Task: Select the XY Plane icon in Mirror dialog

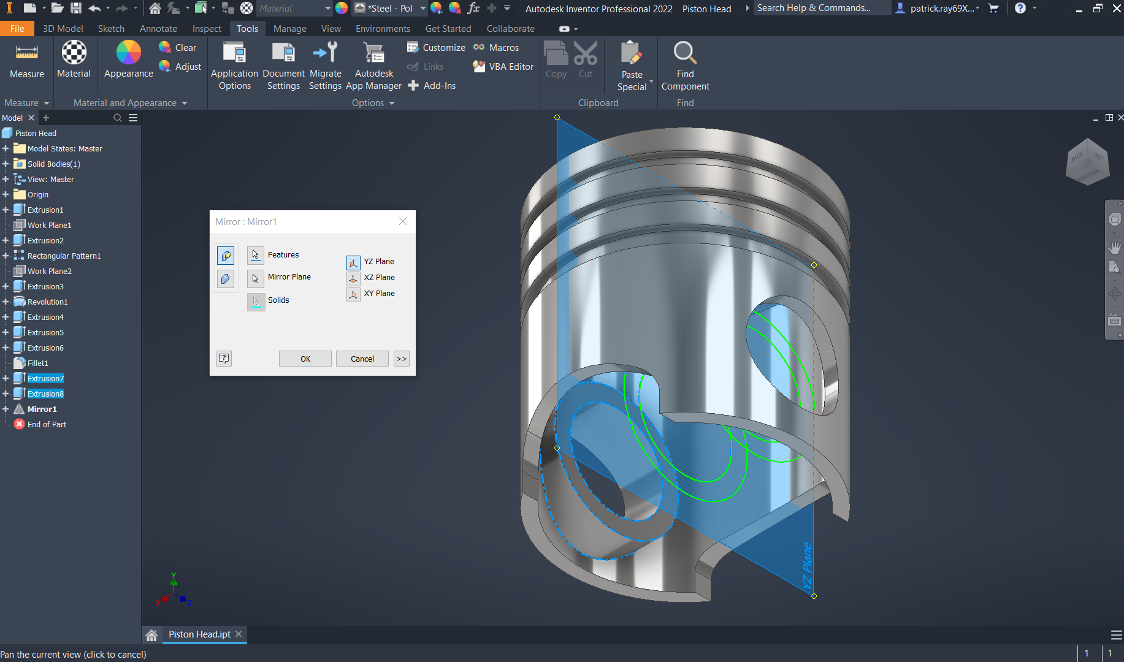Action: [x=353, y=294]
